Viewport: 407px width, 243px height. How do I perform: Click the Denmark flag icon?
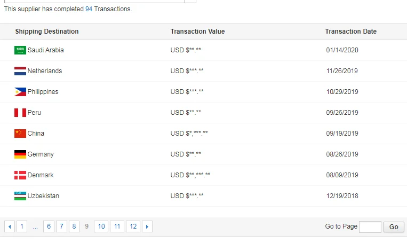[20, 175]
